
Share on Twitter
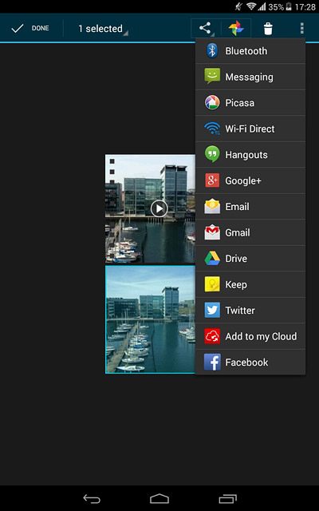(250, 311)
